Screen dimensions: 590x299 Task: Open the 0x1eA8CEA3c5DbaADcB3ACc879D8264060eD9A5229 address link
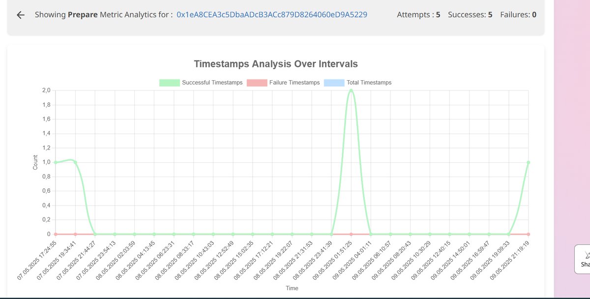[x=272, y=15]
